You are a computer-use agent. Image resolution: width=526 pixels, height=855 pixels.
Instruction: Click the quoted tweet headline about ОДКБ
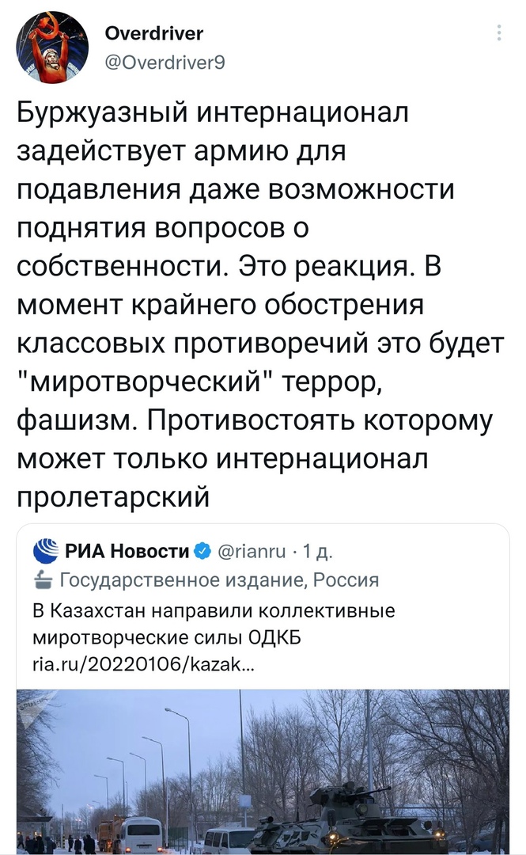[214, 623]
